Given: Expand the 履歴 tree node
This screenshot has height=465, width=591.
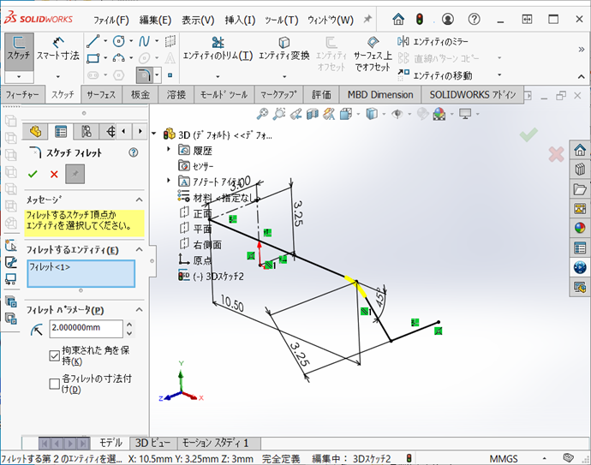Looking at the screenshot, I should pyautogui.click(x=170, y=150).
